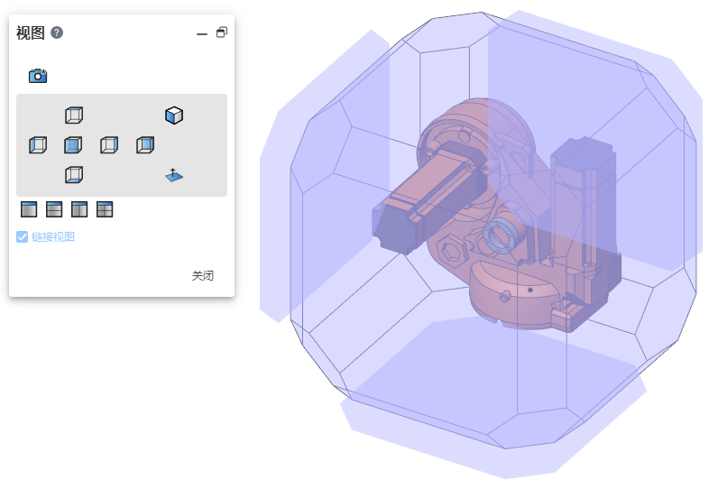This screenshot has height=489, width=718.
Task: Choose the four viewports layout
Action: tap(105, 210)
